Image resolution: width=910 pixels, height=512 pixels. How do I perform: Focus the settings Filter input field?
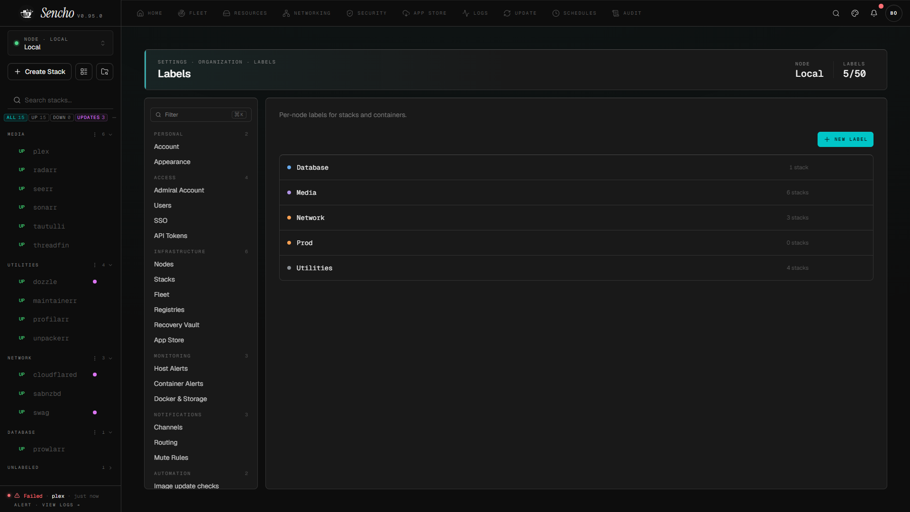point(201,115)
